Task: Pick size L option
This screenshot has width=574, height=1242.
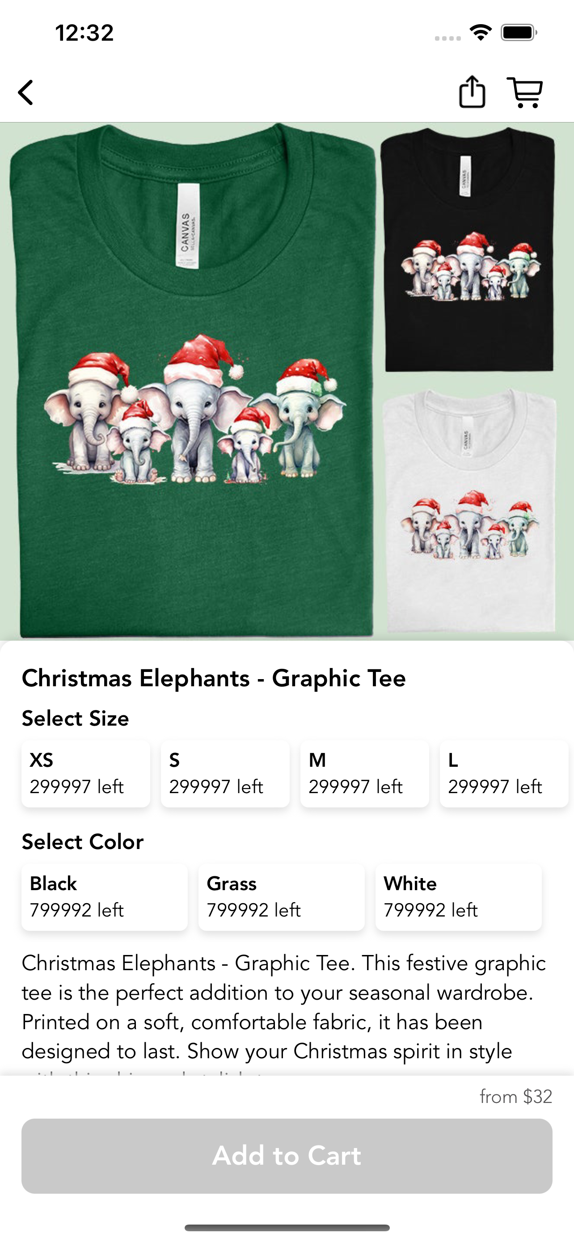Action: pyautogui.click(x=504, y=773)
